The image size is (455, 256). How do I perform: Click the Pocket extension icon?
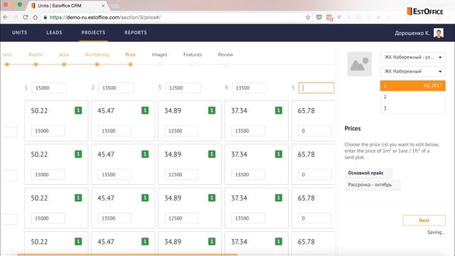(319, 17)
